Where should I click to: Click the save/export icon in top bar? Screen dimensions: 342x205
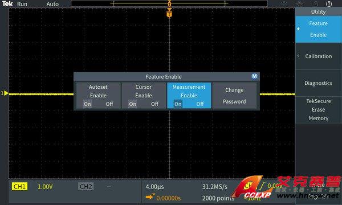coord(314,4)
